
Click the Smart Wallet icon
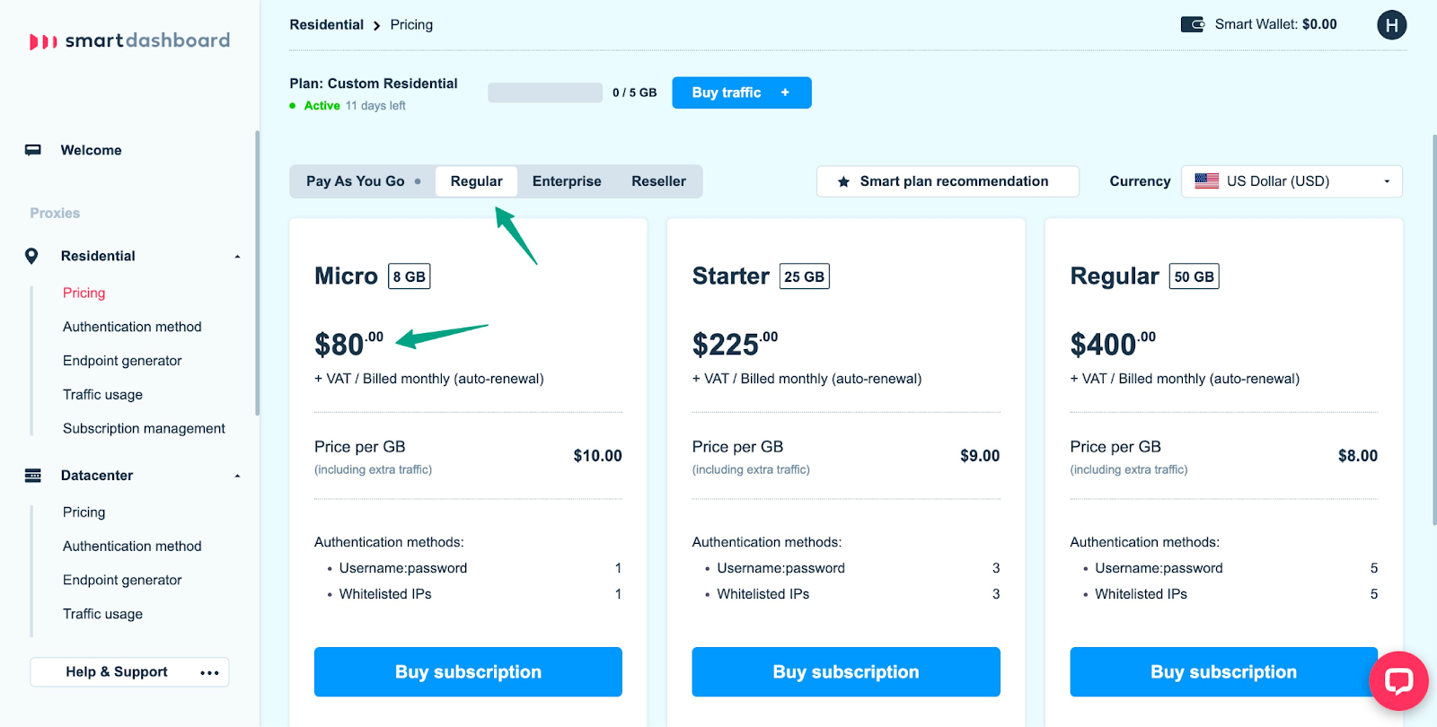[x=1192, y=24]
